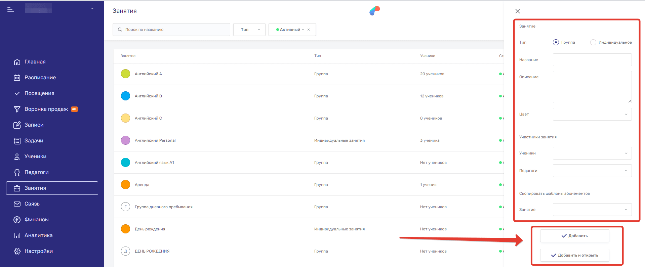Open Расписание calendar icon in sidebar

click(x=17, y=78)
